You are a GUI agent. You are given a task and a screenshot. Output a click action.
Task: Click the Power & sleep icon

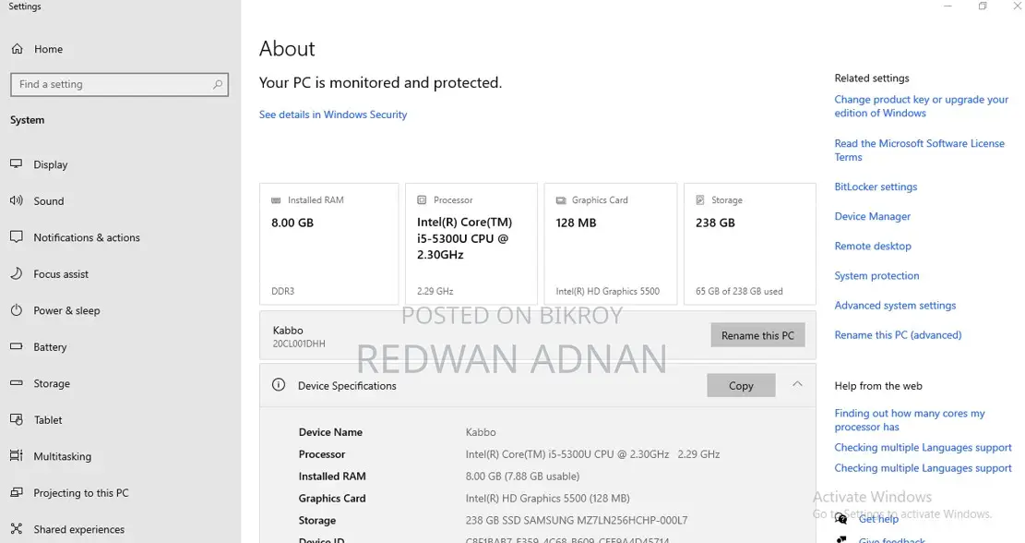tap(17, 310)
